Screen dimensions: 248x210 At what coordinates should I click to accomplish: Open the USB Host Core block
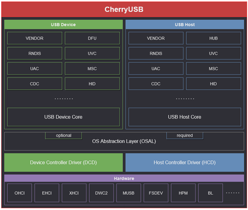(x=184, y=117)
